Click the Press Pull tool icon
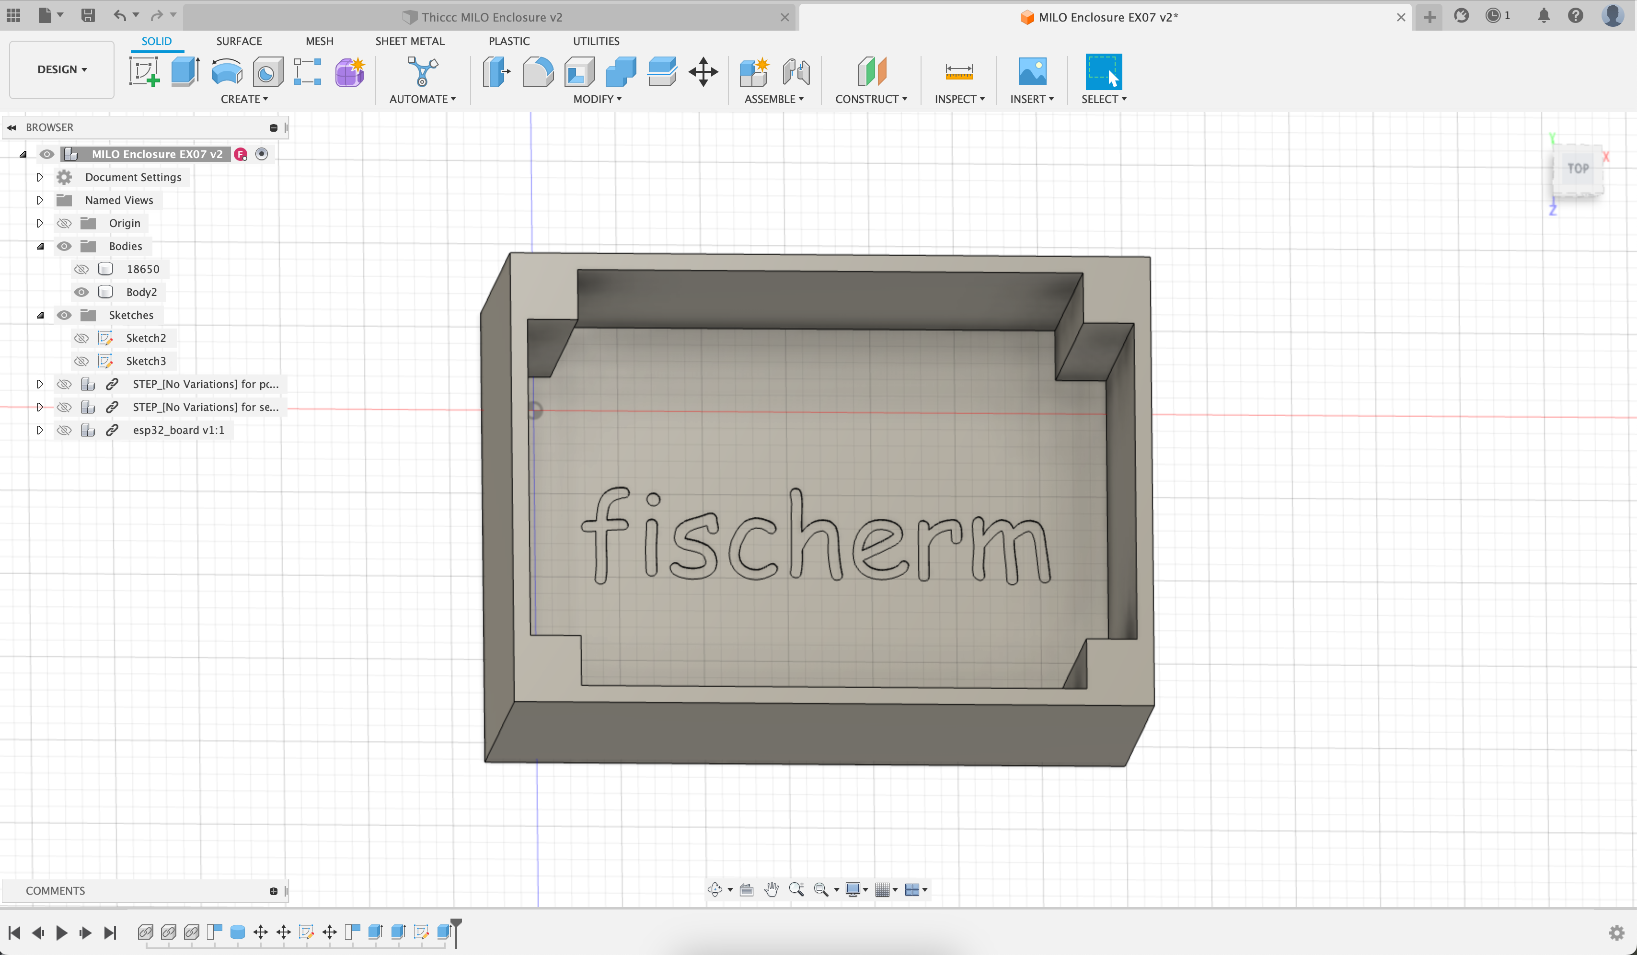 click(x=497, y=71)
